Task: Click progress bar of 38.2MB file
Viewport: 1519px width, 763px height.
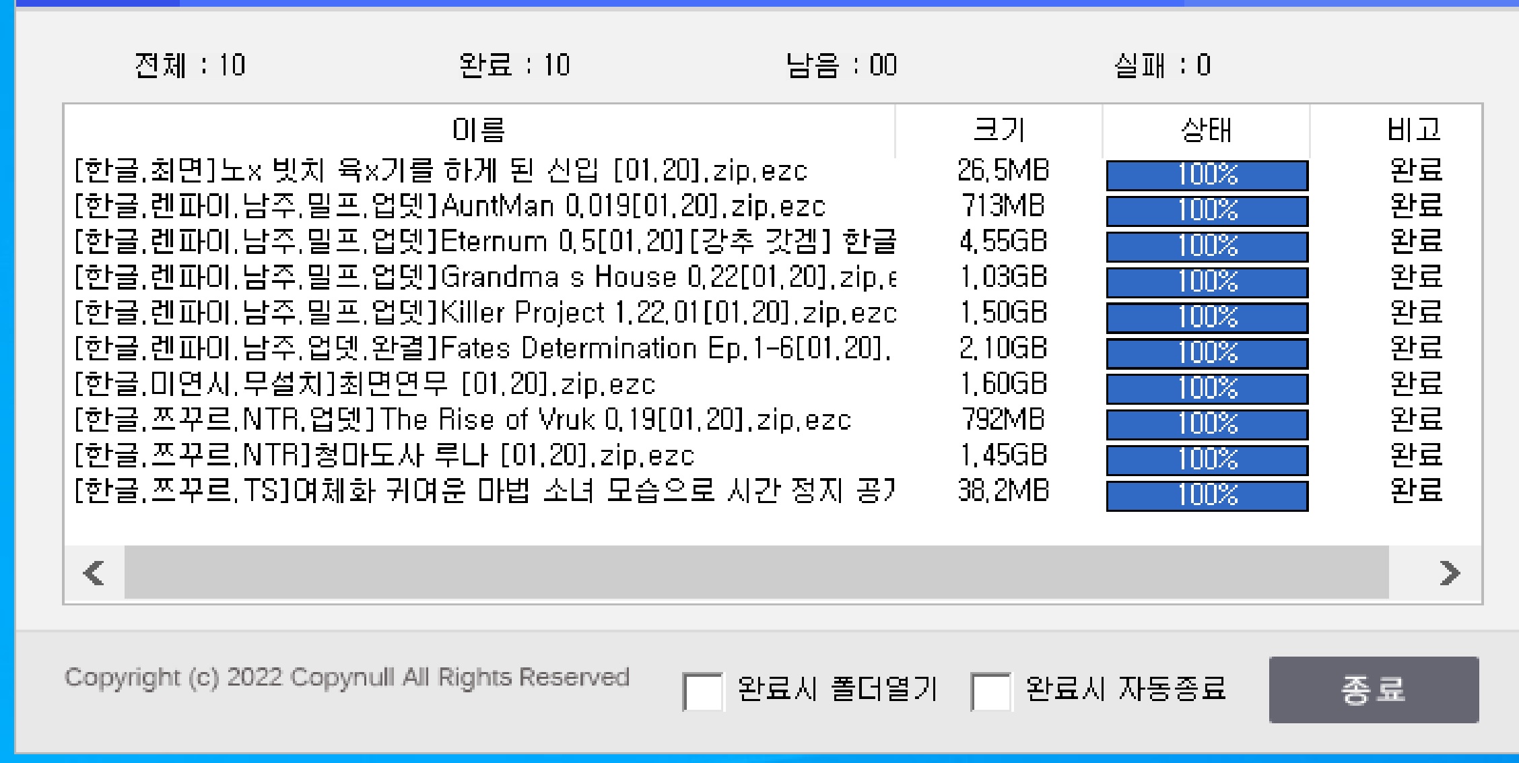Action: pyautogui.click(x=1207, y=496)
